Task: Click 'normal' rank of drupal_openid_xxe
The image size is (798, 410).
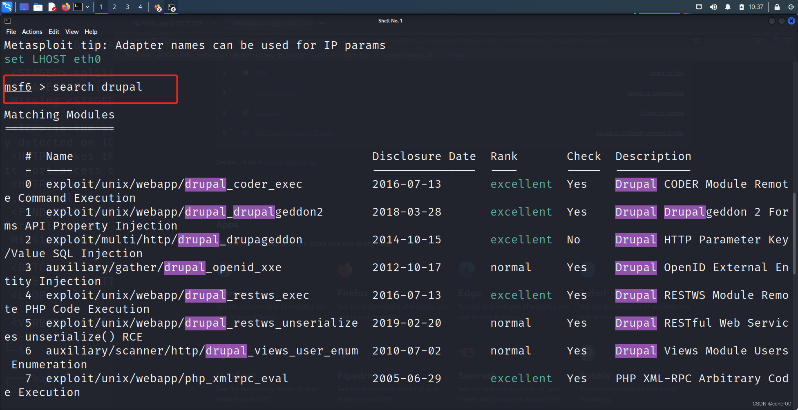Action: pos(511,267)
